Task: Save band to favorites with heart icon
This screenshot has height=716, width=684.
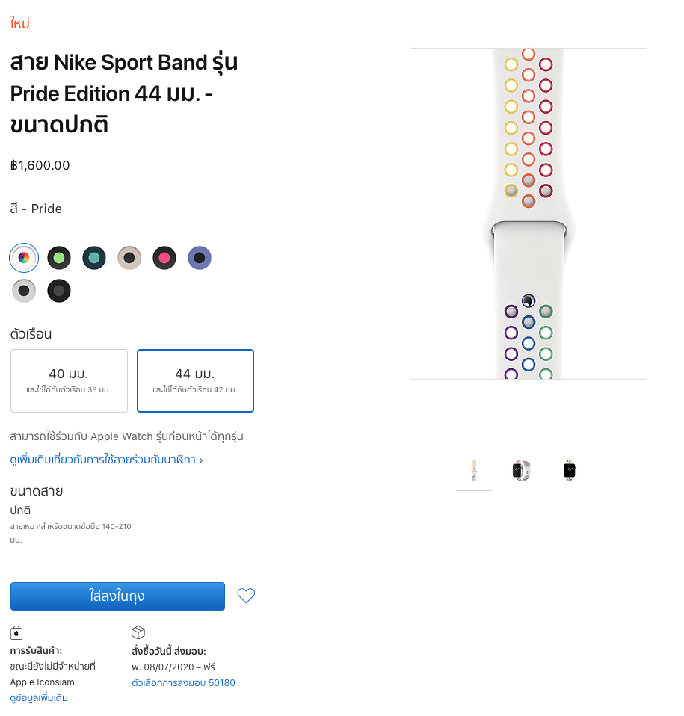Action: point(246,596)
